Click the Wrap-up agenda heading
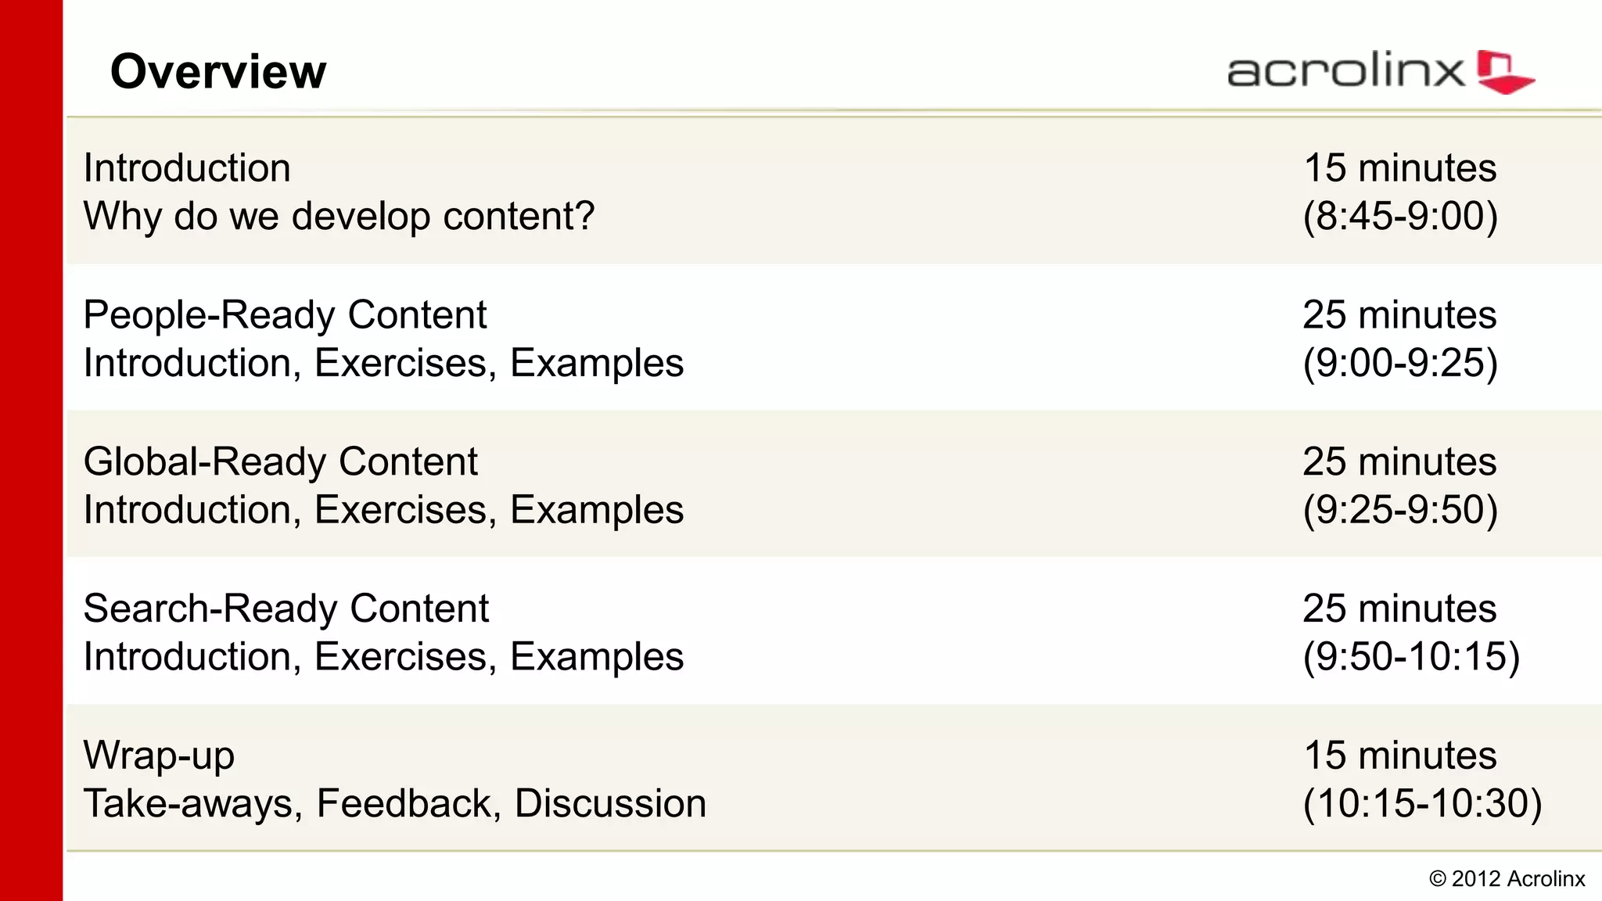This screenshot has height=901, width=1602. click(x=159, y=756)
